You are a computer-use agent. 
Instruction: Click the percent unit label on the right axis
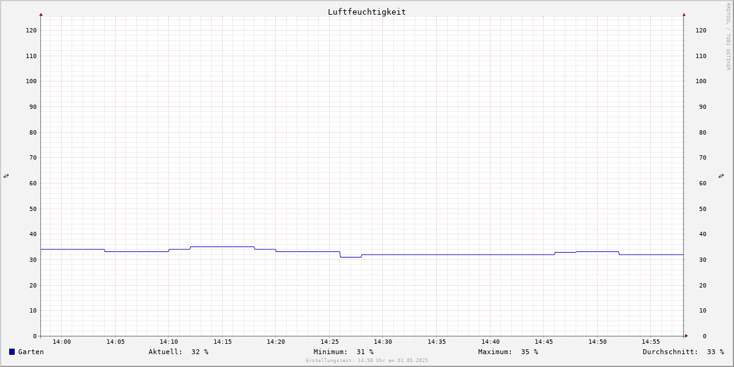point(721,176)
